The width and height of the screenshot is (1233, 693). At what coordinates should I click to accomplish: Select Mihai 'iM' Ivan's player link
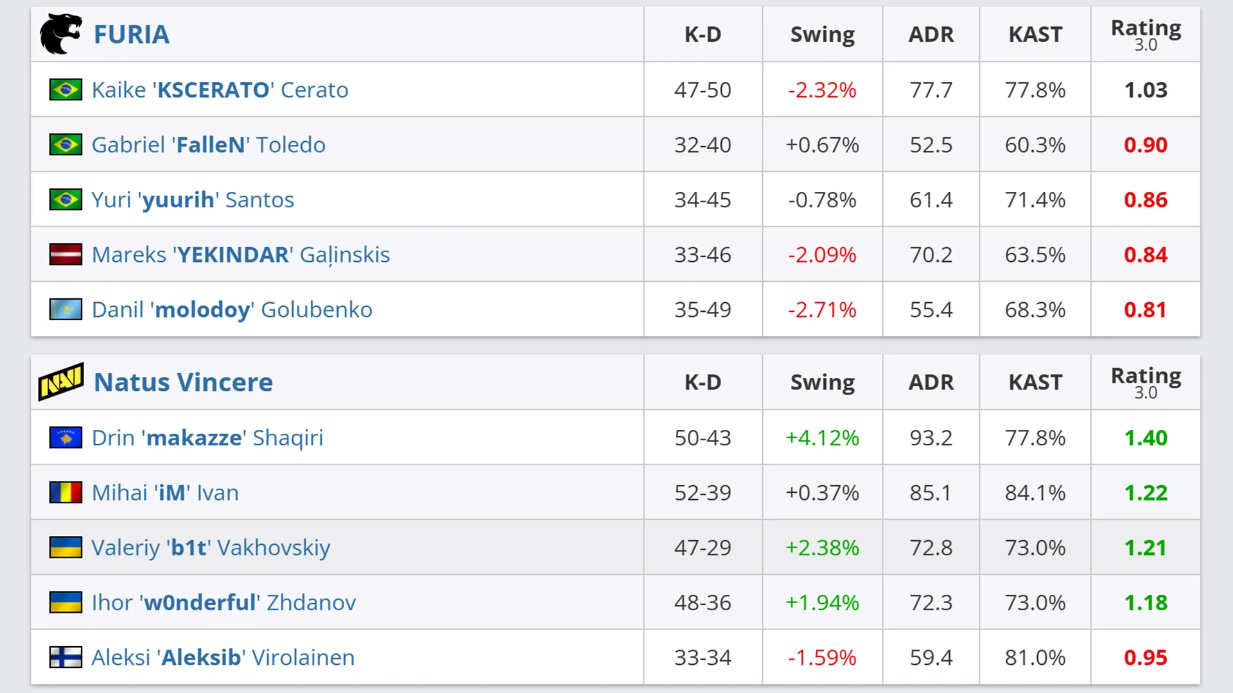tap(165, 493)
